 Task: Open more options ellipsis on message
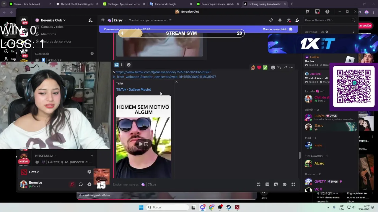coord(291,68)
